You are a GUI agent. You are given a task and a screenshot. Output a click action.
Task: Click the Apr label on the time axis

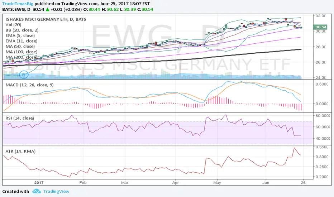pyautogui.click(x=175, y=183)
